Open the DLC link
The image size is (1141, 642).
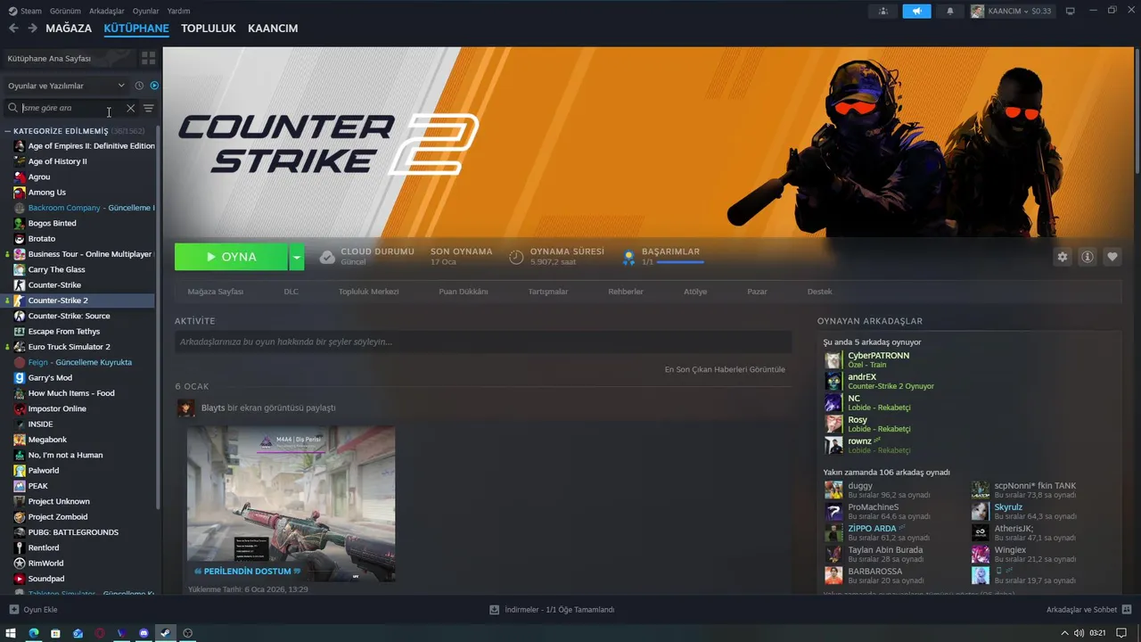[291, 292]
